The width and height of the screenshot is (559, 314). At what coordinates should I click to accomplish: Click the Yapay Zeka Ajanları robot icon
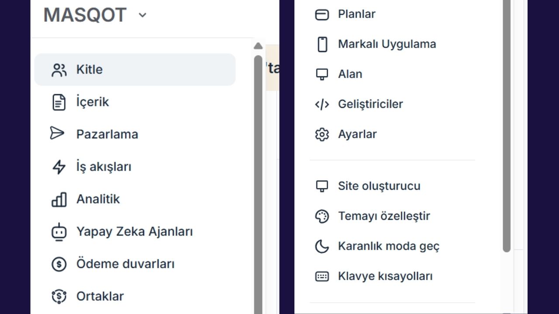tap(59, 232)
